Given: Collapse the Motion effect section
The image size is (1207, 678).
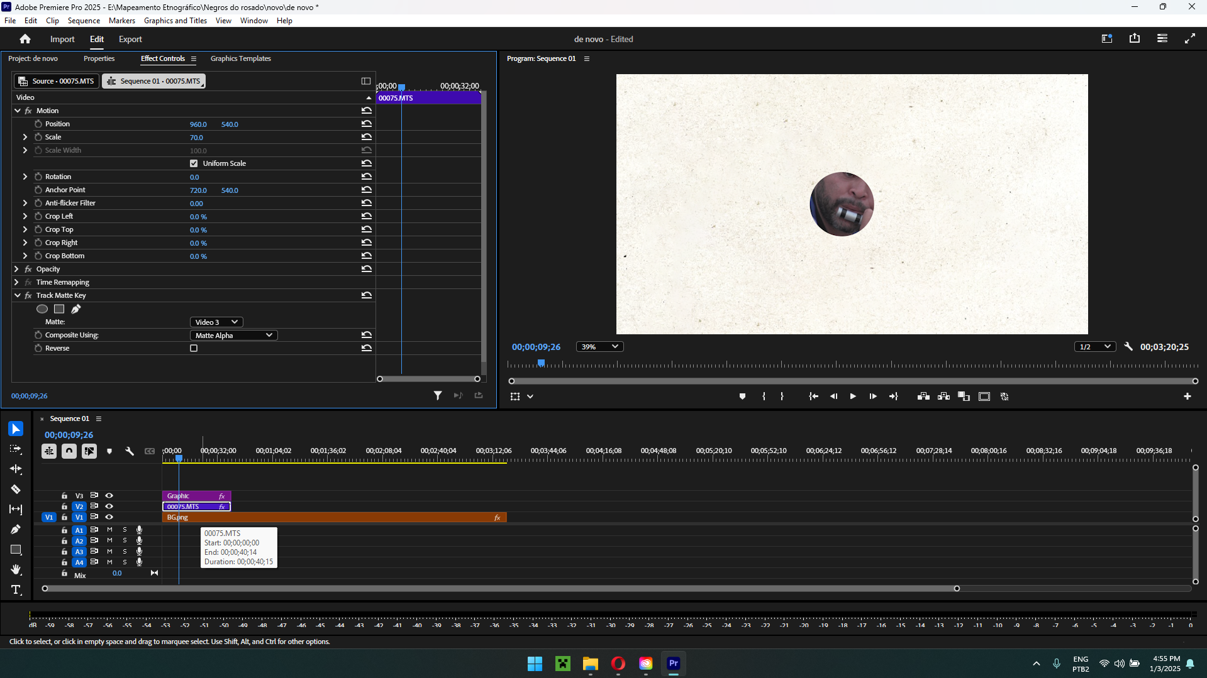Looking at the screenshot, I should coord(18,111).
